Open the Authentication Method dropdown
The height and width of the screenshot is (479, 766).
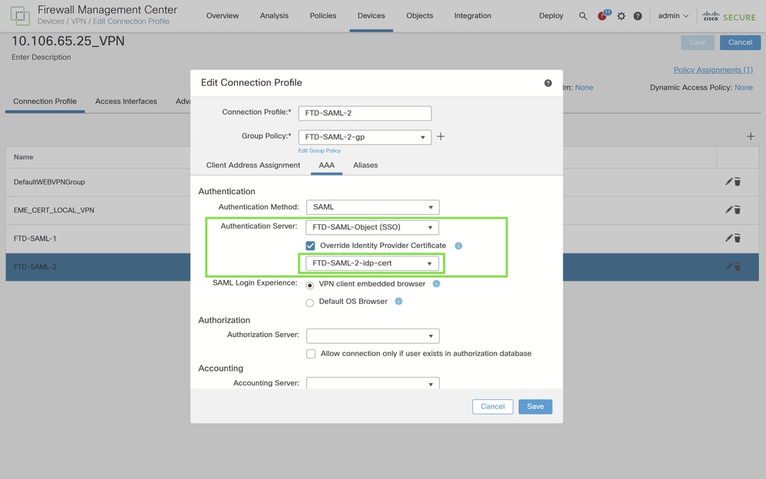coord(373,207)
